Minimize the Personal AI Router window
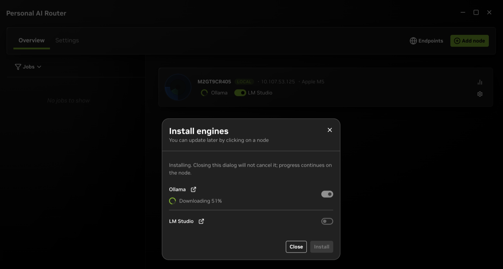The height and width of the screenshot is (269, 503). point(463,12)
